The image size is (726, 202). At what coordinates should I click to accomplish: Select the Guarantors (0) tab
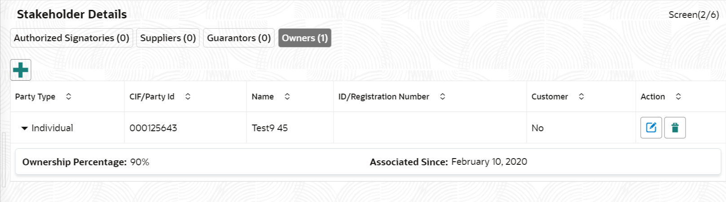239,38
